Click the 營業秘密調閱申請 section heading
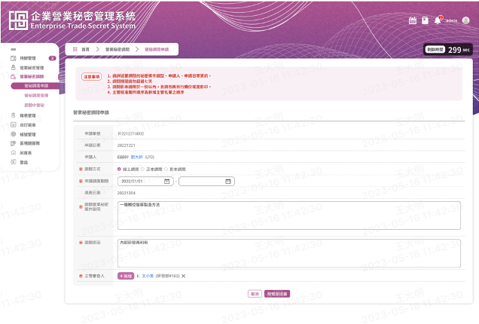Image resolution: width=479 pixels, height=324 pixels. [x=91, y=112]
